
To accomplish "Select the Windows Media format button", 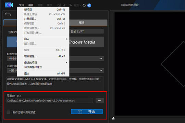I will 87,42.
